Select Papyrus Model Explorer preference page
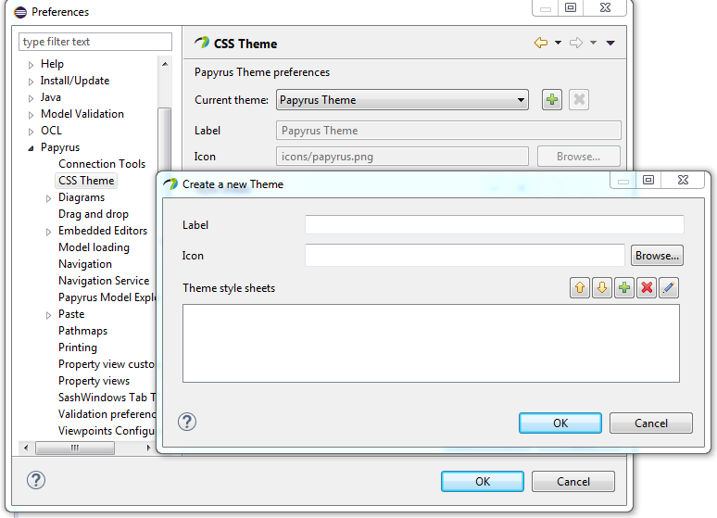Screen dimensions: 717x518 (x=107, y=297)
